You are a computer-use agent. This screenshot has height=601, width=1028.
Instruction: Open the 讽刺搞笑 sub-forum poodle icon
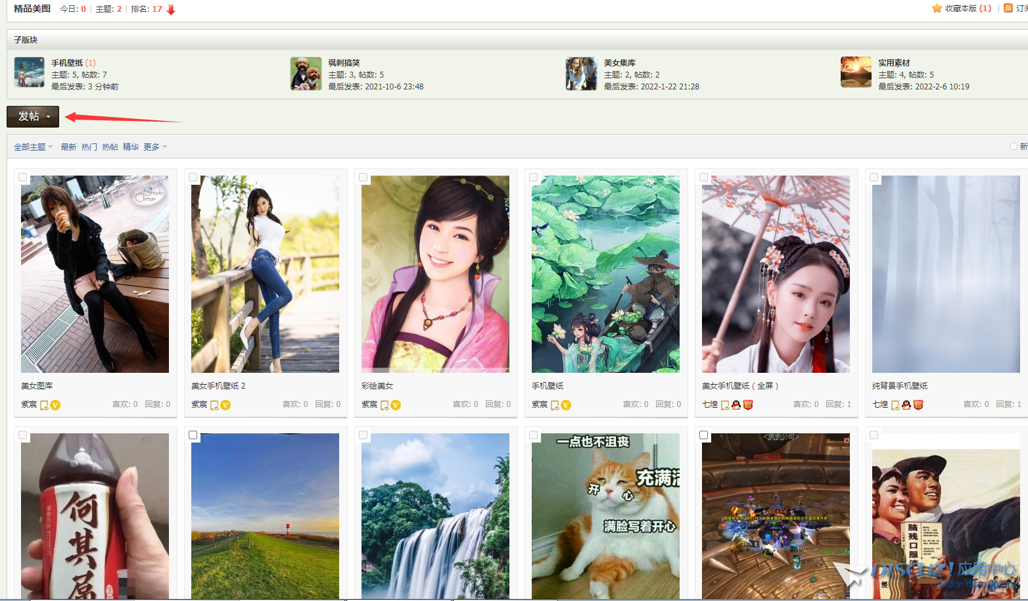tap(306, 73)
